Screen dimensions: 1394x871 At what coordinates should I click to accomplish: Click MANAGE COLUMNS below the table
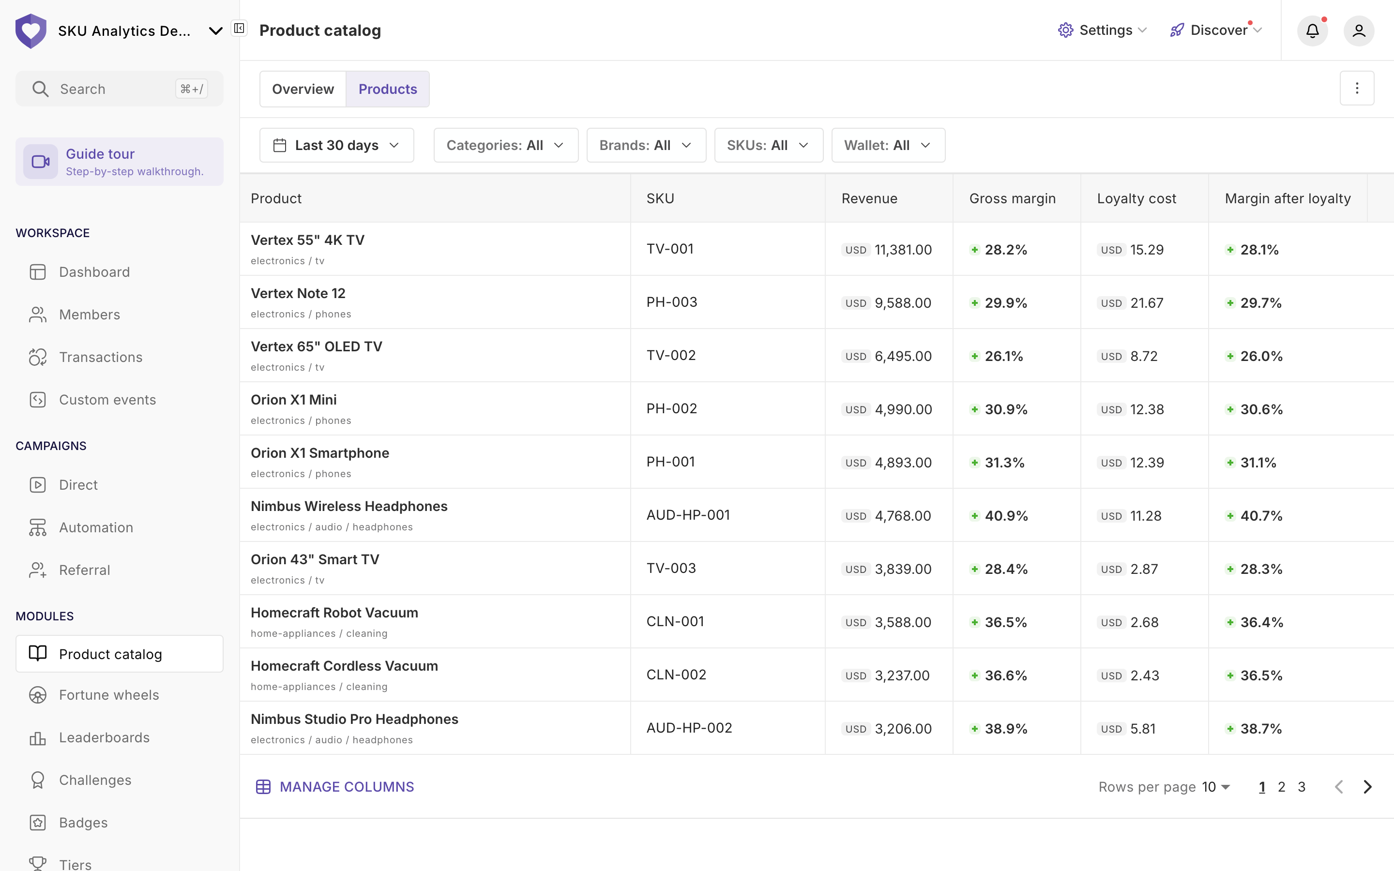334,787
